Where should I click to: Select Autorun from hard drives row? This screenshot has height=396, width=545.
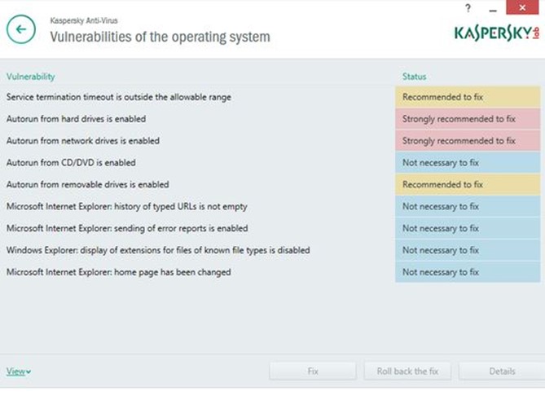tap(77, 119)
